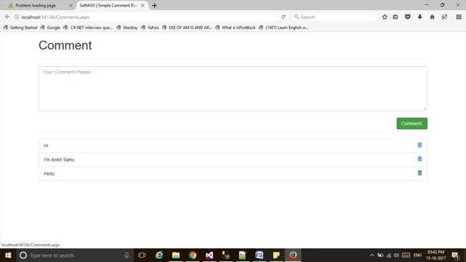Switch to the 'Problem loading page' tab
466x262 pixels.
(x=36, y=5)
